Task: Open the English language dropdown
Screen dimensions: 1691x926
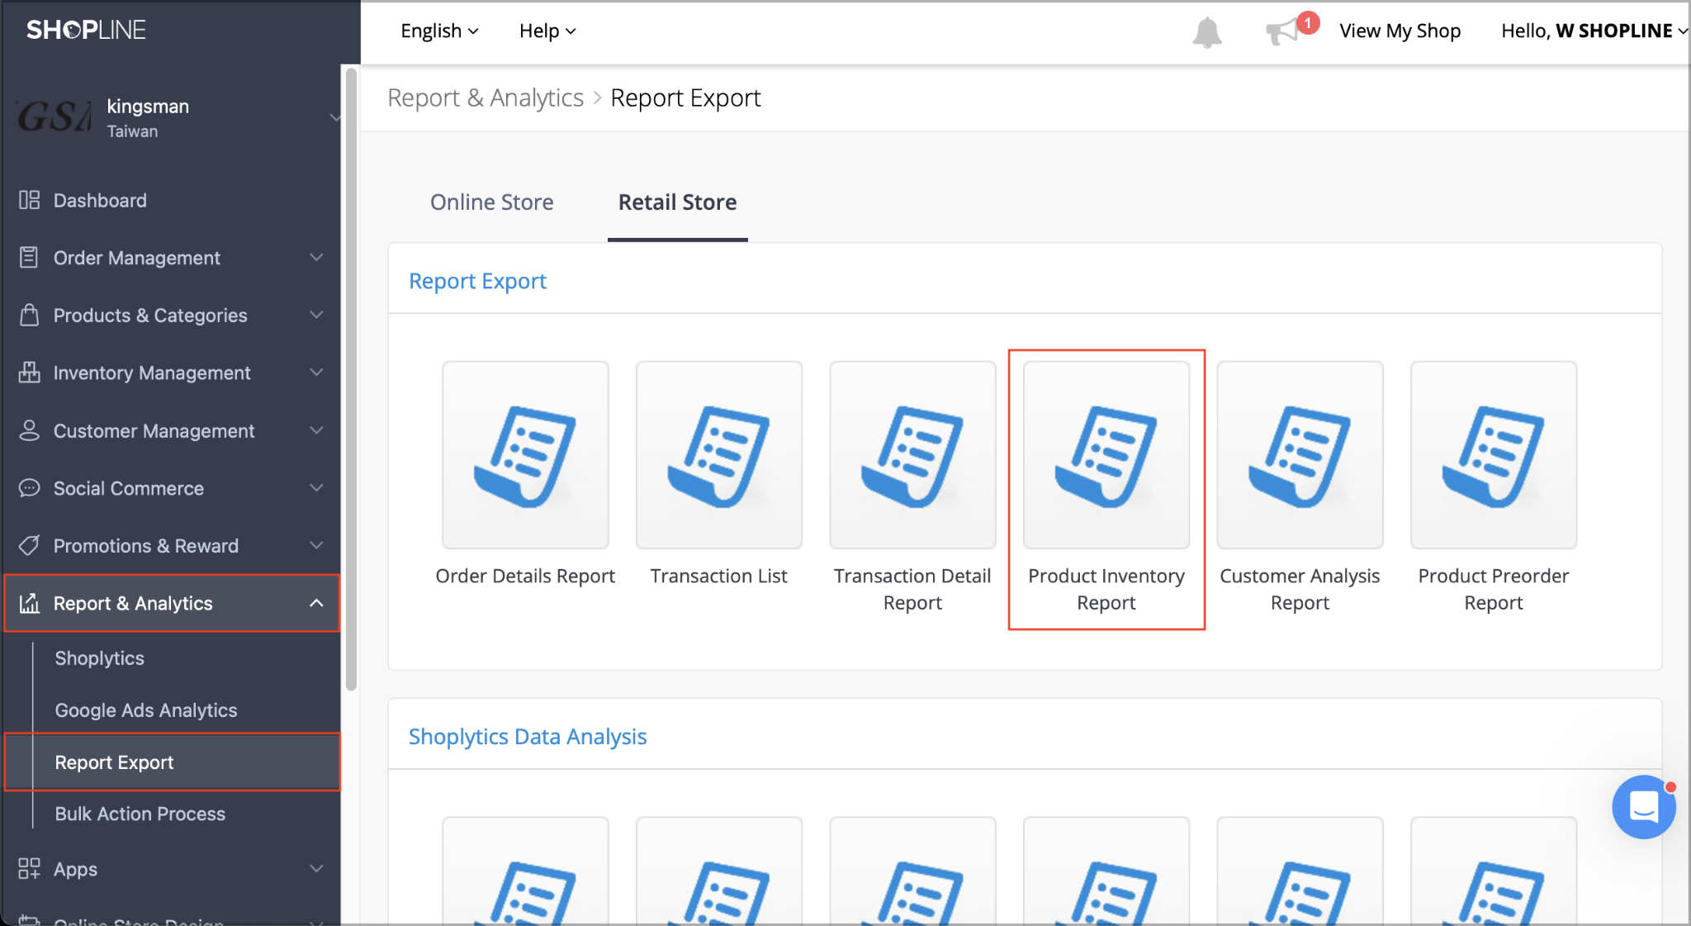Action: point(439,31)
